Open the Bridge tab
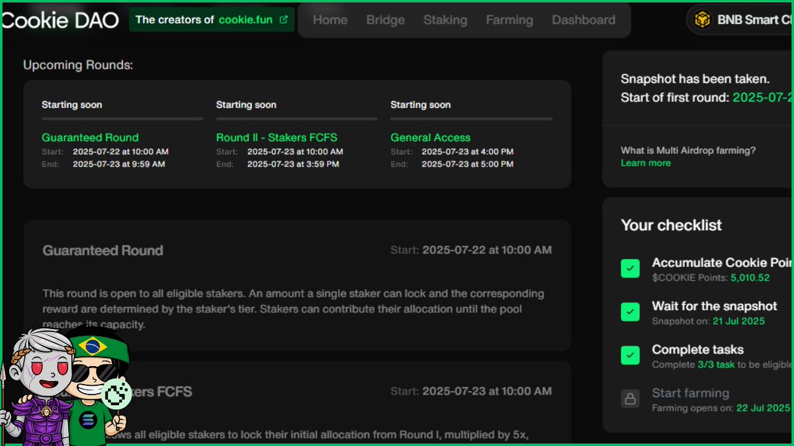 (x=385, y=20)
